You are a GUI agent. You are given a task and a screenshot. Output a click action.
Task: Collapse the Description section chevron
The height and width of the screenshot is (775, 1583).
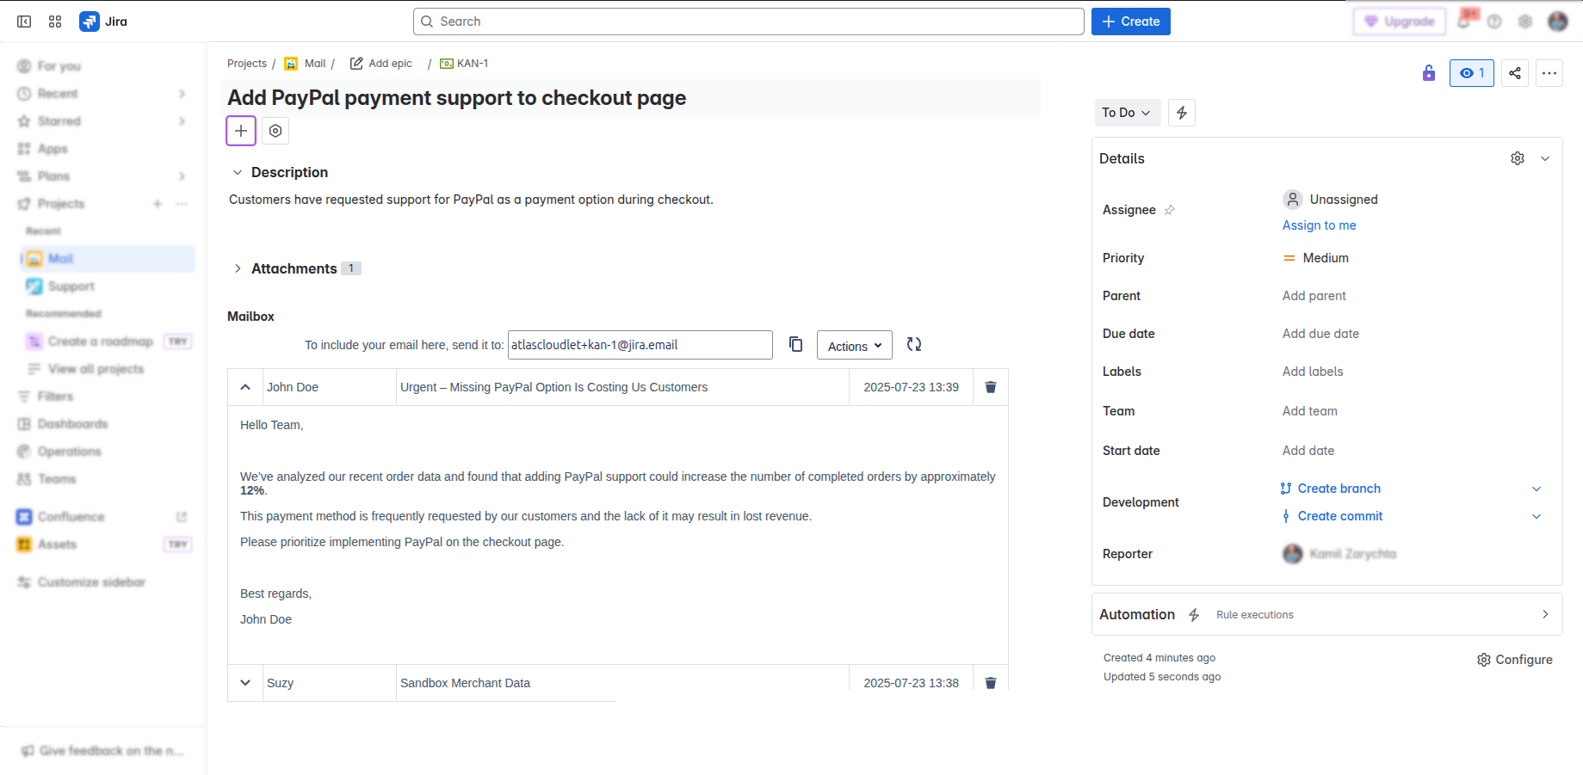(238, 173)
